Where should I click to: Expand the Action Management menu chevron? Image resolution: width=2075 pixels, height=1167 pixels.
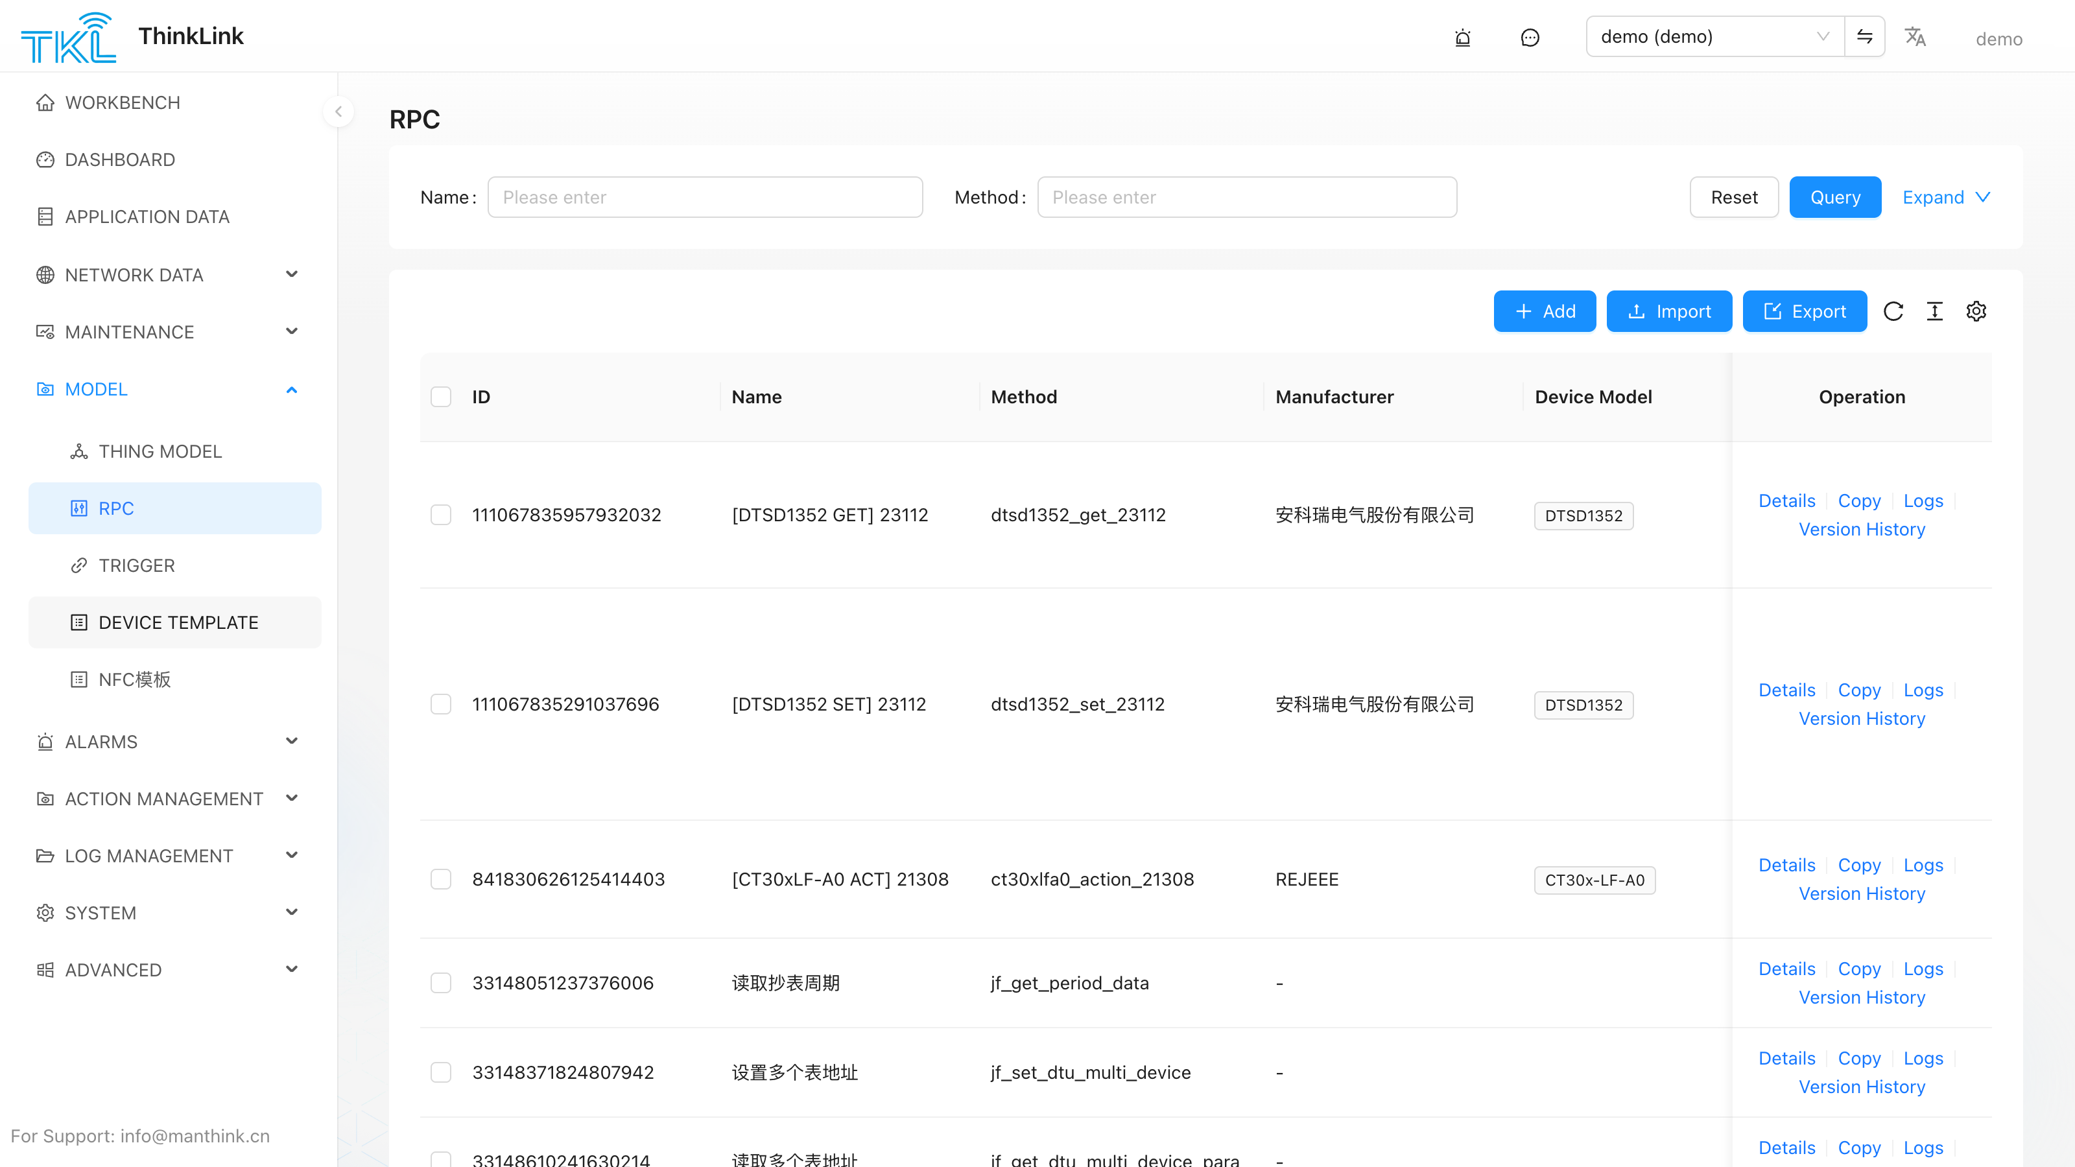coord(292,798)
